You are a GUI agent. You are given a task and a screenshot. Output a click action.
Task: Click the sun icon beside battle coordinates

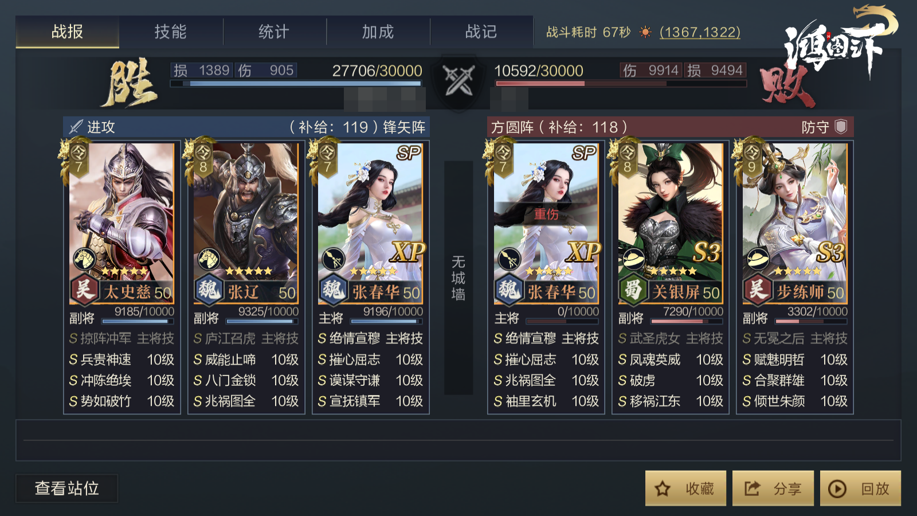click(x=645, y=32)
